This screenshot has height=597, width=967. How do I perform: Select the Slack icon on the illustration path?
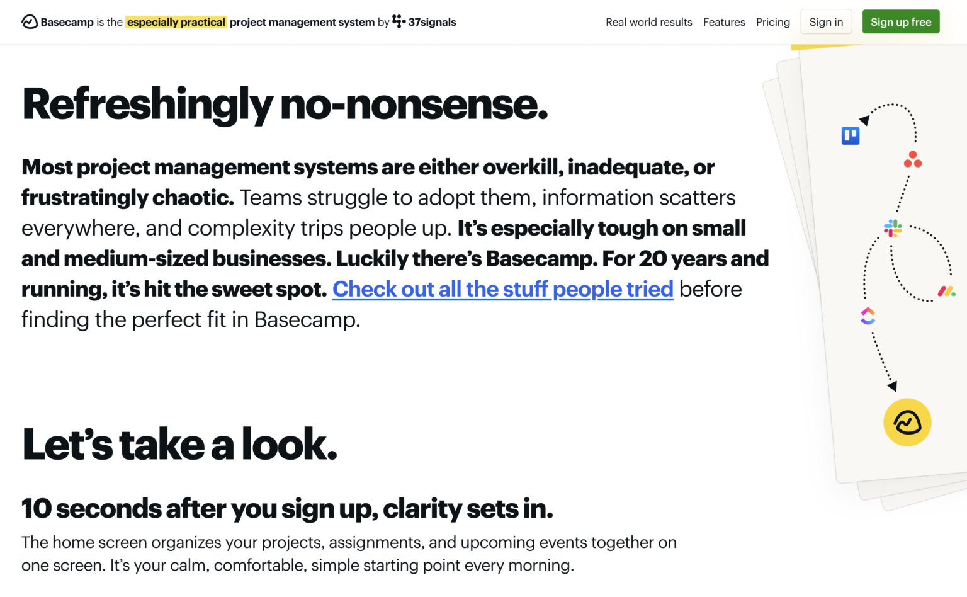coord(892,229)
